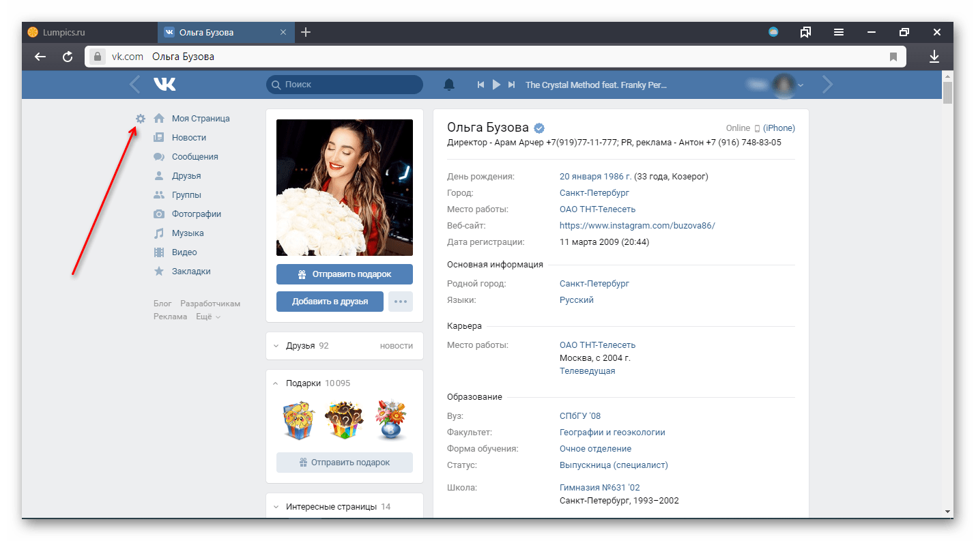This screenshot has width=976, height=541.
Task: Click the Музыка note icon
Action: (x=159, y=233)
